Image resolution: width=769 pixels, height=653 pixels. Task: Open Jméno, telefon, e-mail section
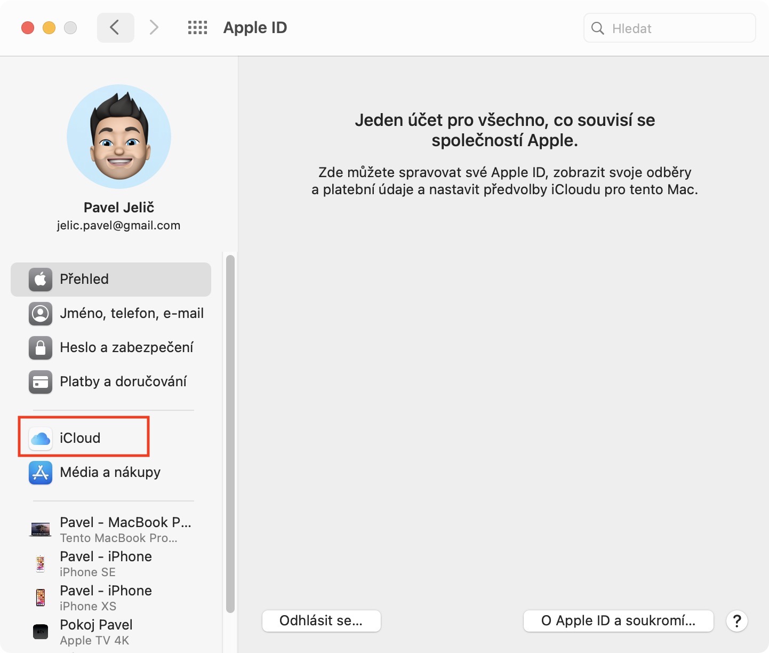pos(111,314)
